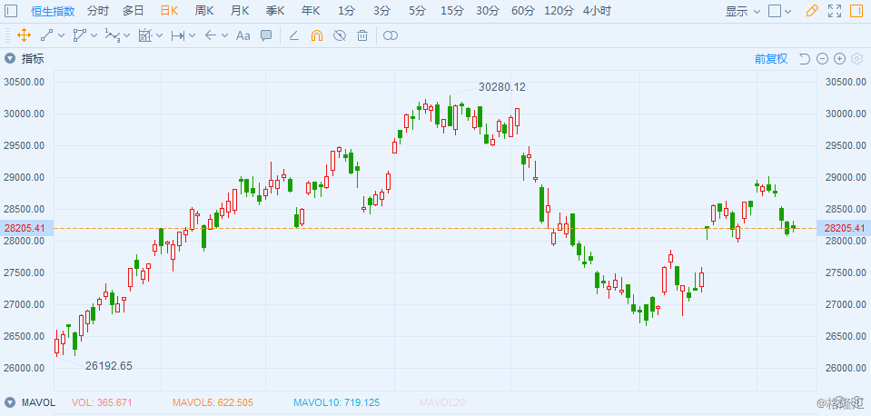Zoom in with the plus circle
The width and height of the screenshot is (871, 416).
coord(839,59)
